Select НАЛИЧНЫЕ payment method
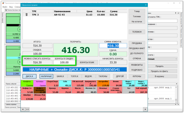This screenshot has height=113, width=184. [x=46, y=76]
